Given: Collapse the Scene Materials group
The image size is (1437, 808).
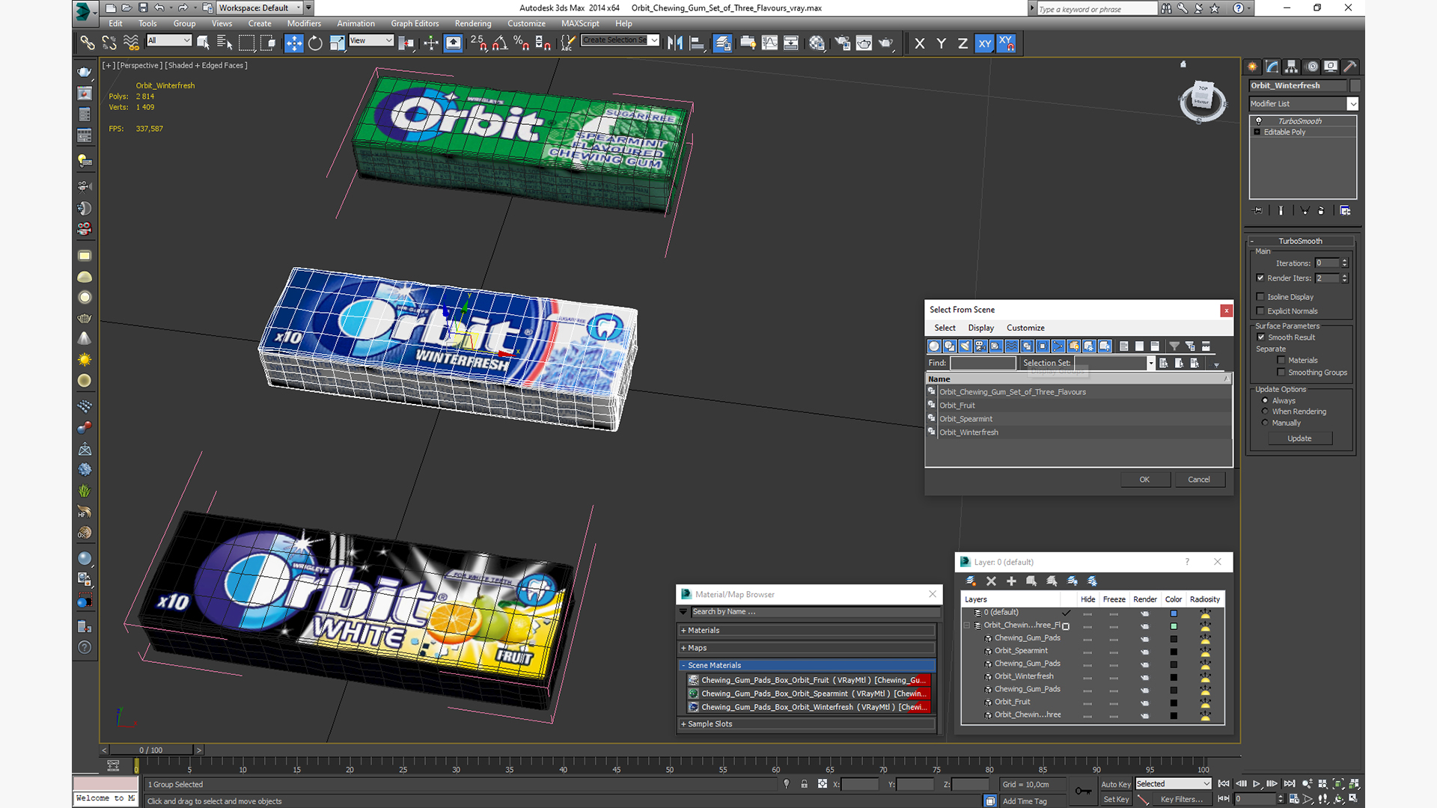Looking at the screenshot, I should click(807, 665).
